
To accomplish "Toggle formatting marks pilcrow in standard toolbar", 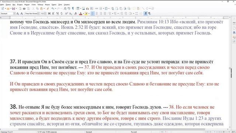I will click(73, 8).
